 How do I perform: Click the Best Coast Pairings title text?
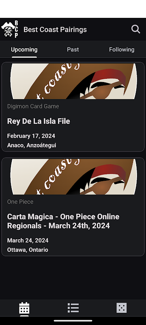(55, 30)
